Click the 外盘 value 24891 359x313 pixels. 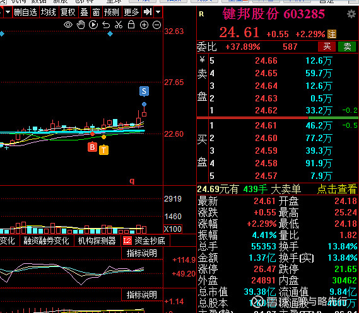point(263,280)
